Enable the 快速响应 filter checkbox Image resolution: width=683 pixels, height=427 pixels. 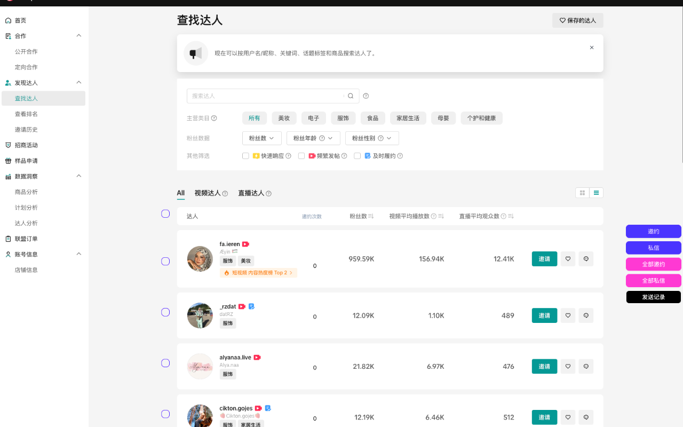[x=245, y=155]
